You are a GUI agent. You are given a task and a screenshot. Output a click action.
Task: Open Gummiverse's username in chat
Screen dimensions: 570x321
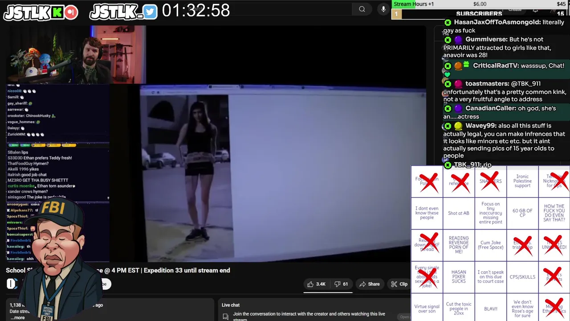tap(486, 39)
